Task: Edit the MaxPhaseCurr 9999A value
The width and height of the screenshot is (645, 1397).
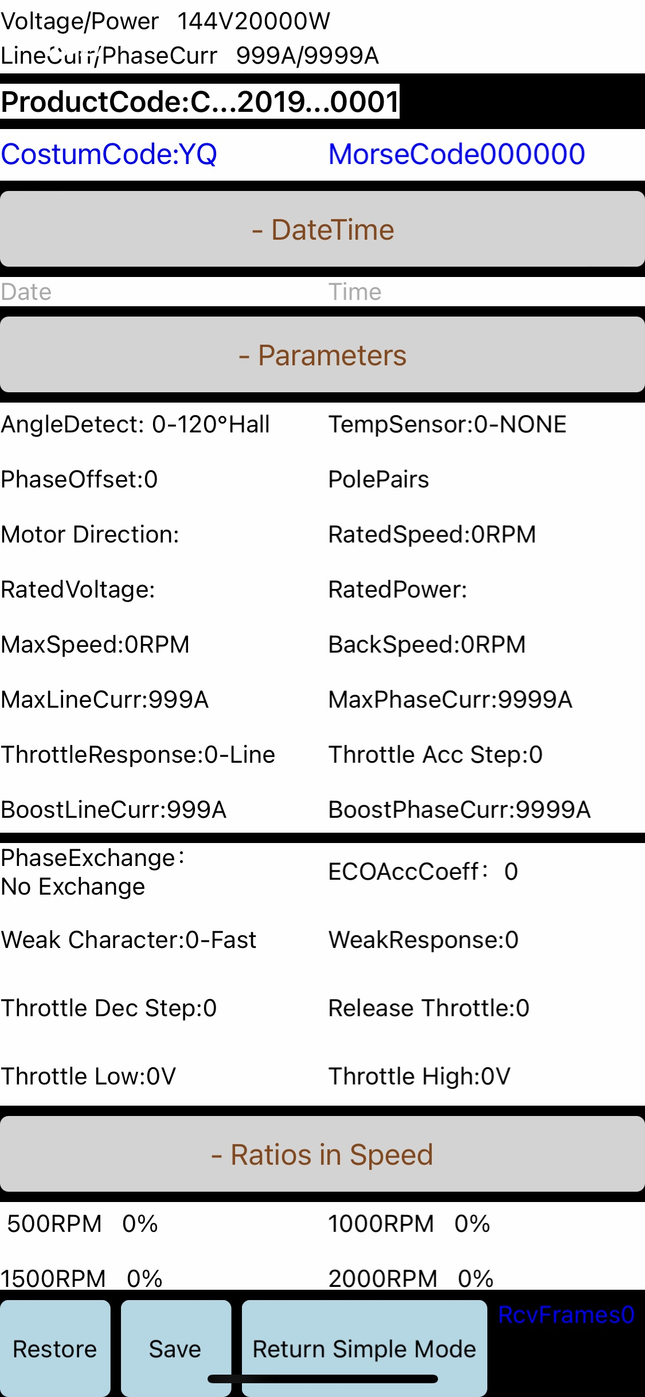Action: click(x=450, y=700)
